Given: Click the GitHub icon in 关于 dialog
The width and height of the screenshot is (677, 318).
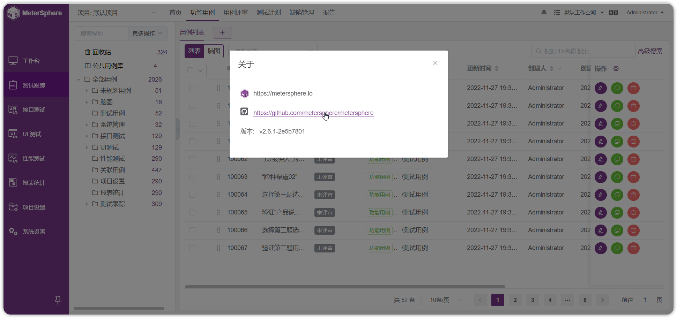Looking at the screenshot, I should [244, 112].
